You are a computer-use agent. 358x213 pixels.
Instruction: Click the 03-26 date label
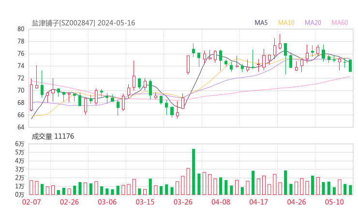pyautogui.click(x=183, y=202)
